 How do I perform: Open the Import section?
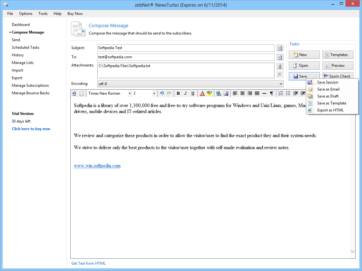click(x=17, y=70)
